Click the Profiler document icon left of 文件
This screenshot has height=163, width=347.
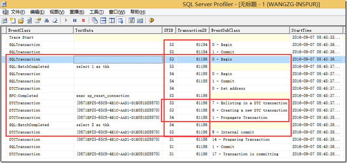click(x=5, y=12)
